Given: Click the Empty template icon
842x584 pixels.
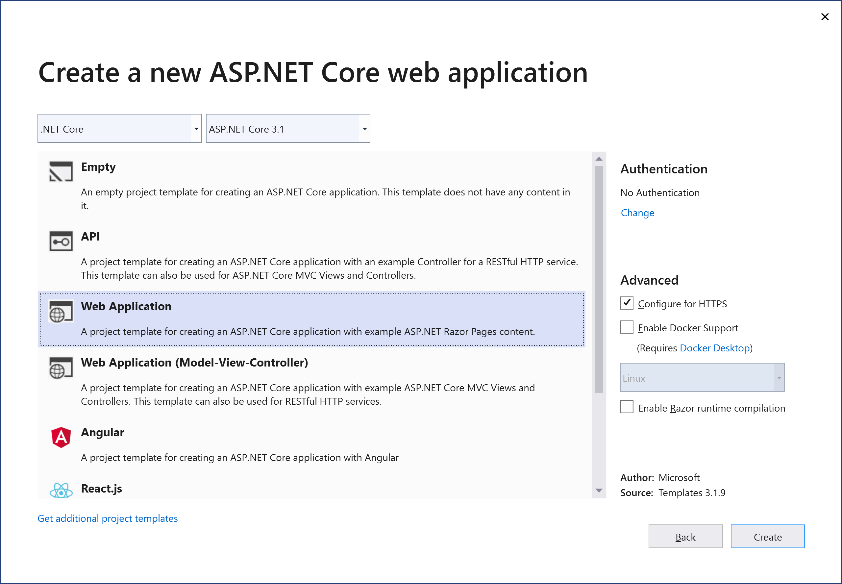Looking at the screenshot, I should click(61, 171).
